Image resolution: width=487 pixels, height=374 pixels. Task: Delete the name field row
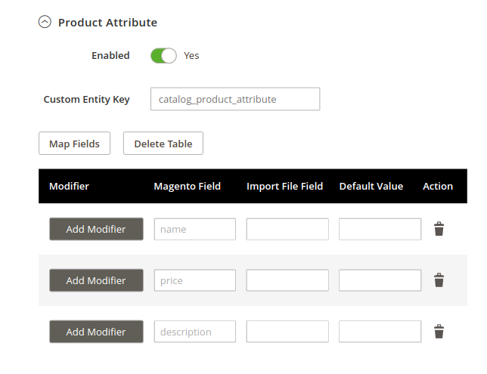click(439, 229)
